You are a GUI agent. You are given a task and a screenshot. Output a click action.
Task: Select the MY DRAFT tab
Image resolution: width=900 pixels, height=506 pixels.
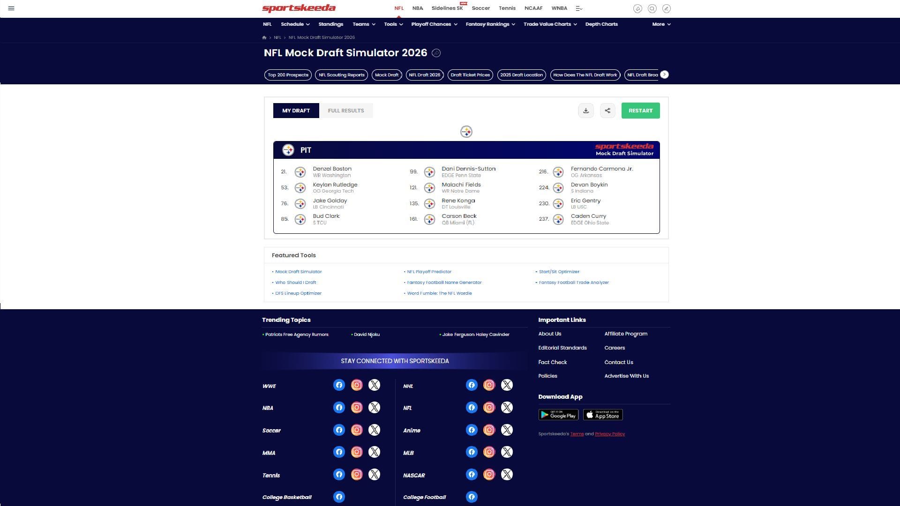click(x=296, y=111)
